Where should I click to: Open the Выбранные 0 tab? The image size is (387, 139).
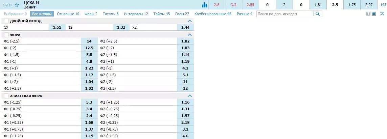coord(15,14)
